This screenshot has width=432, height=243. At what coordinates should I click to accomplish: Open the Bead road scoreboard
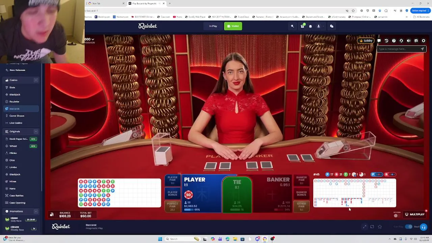click(x=119, y=193)
